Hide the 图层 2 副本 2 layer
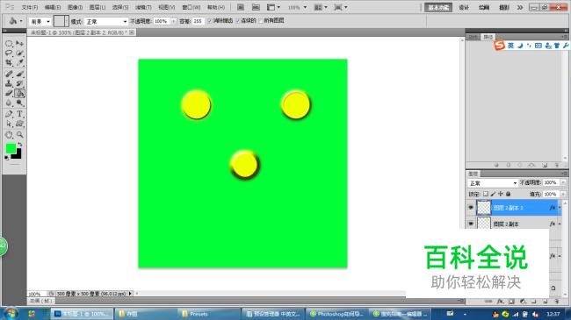This screenshot has width=571, height=320. [x=471, y=208]
